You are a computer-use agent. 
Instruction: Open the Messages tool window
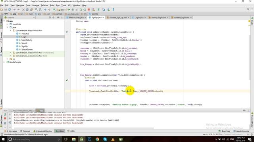click(x=11, y=131)
